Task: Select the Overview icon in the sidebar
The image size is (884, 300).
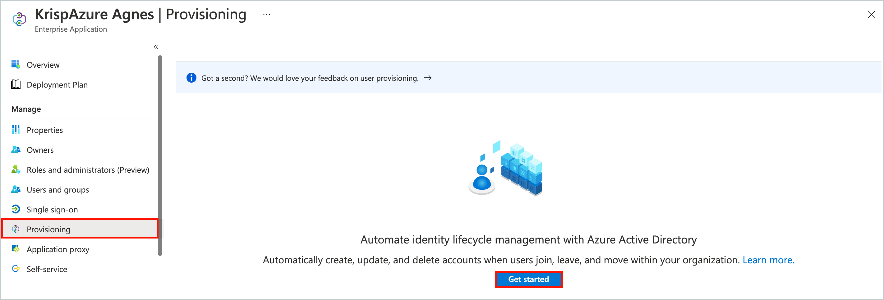Action: click(16, 65)
